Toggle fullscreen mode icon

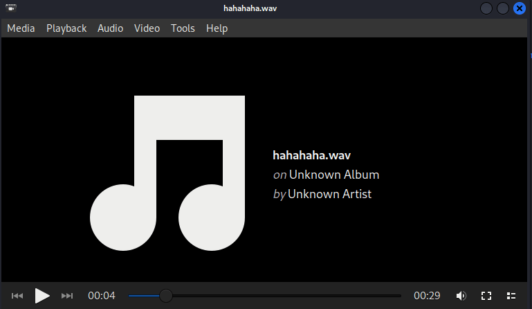click(x=486, y=296)
